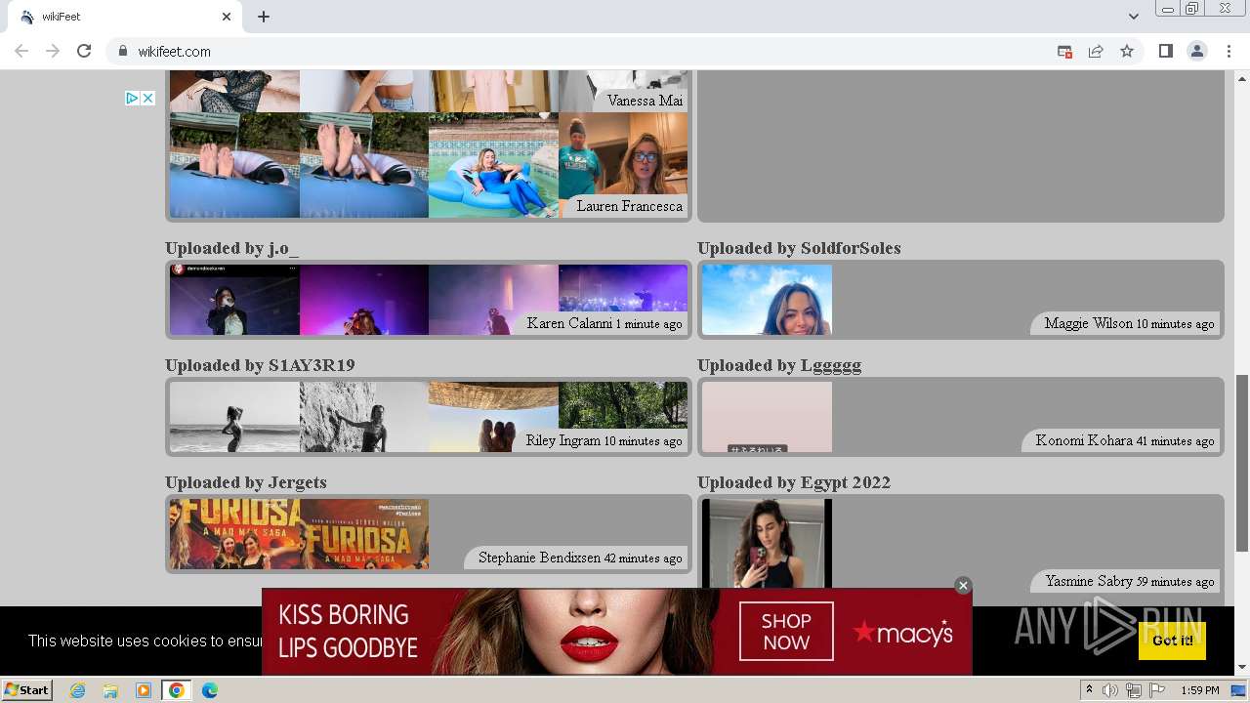Select the 'Uploaded by Egypt 2022' heading

794,482
